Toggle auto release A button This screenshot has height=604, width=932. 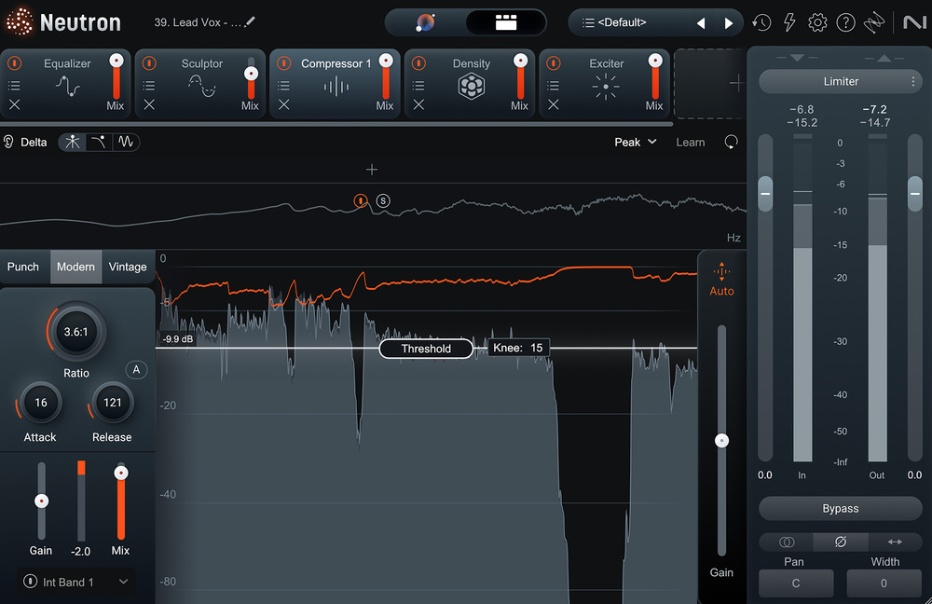(136, 370)
